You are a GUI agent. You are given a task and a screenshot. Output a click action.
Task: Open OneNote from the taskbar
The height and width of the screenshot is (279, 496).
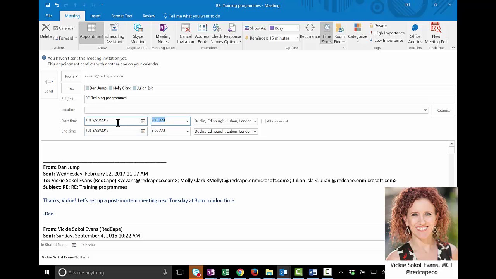[x=211, y=272]
